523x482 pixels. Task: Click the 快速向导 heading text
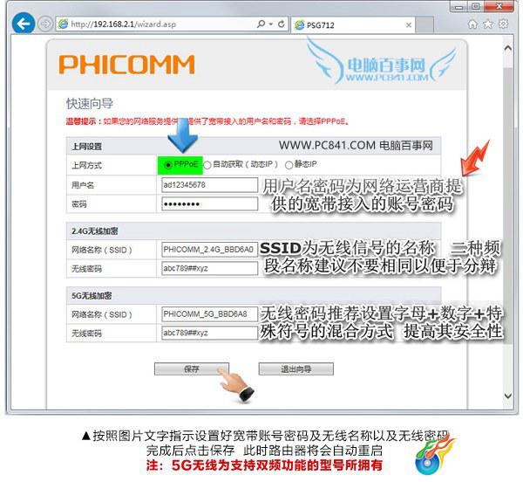pyautogui.click(x=90, y=104)
